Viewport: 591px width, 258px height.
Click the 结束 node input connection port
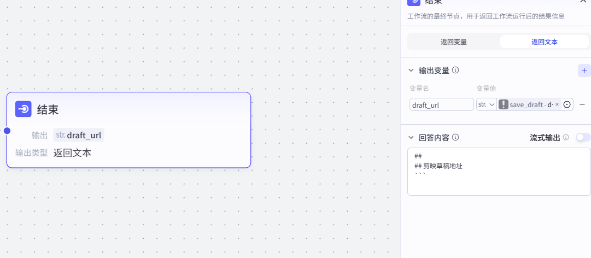pos(7,131)
